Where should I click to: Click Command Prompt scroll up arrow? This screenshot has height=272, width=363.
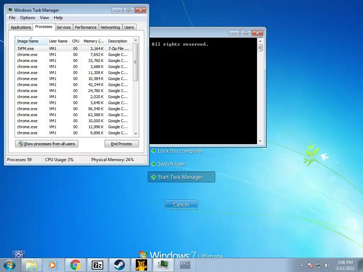(260, 41)
